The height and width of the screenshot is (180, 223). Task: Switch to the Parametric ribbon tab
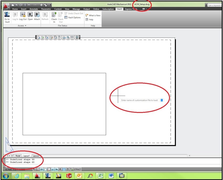[46, 9]
